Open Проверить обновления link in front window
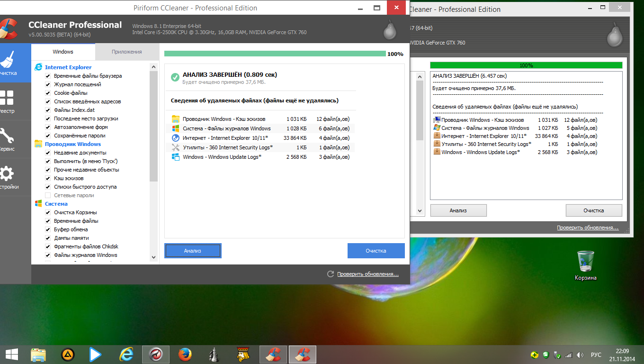The width and height of the screenshot is (644, 364). tap(368, 274)
